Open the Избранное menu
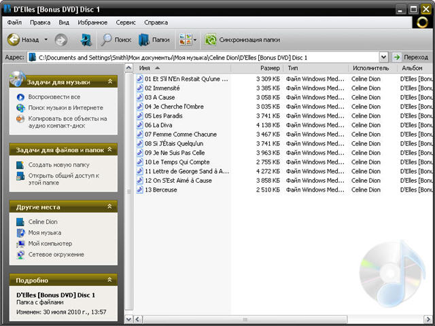 pyautogui.click(x=92, y=22)
